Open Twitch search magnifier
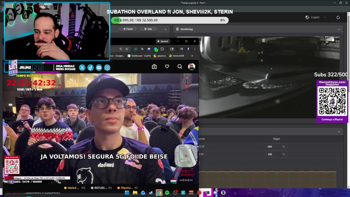 pyautogui.click(x=180, y=66)
